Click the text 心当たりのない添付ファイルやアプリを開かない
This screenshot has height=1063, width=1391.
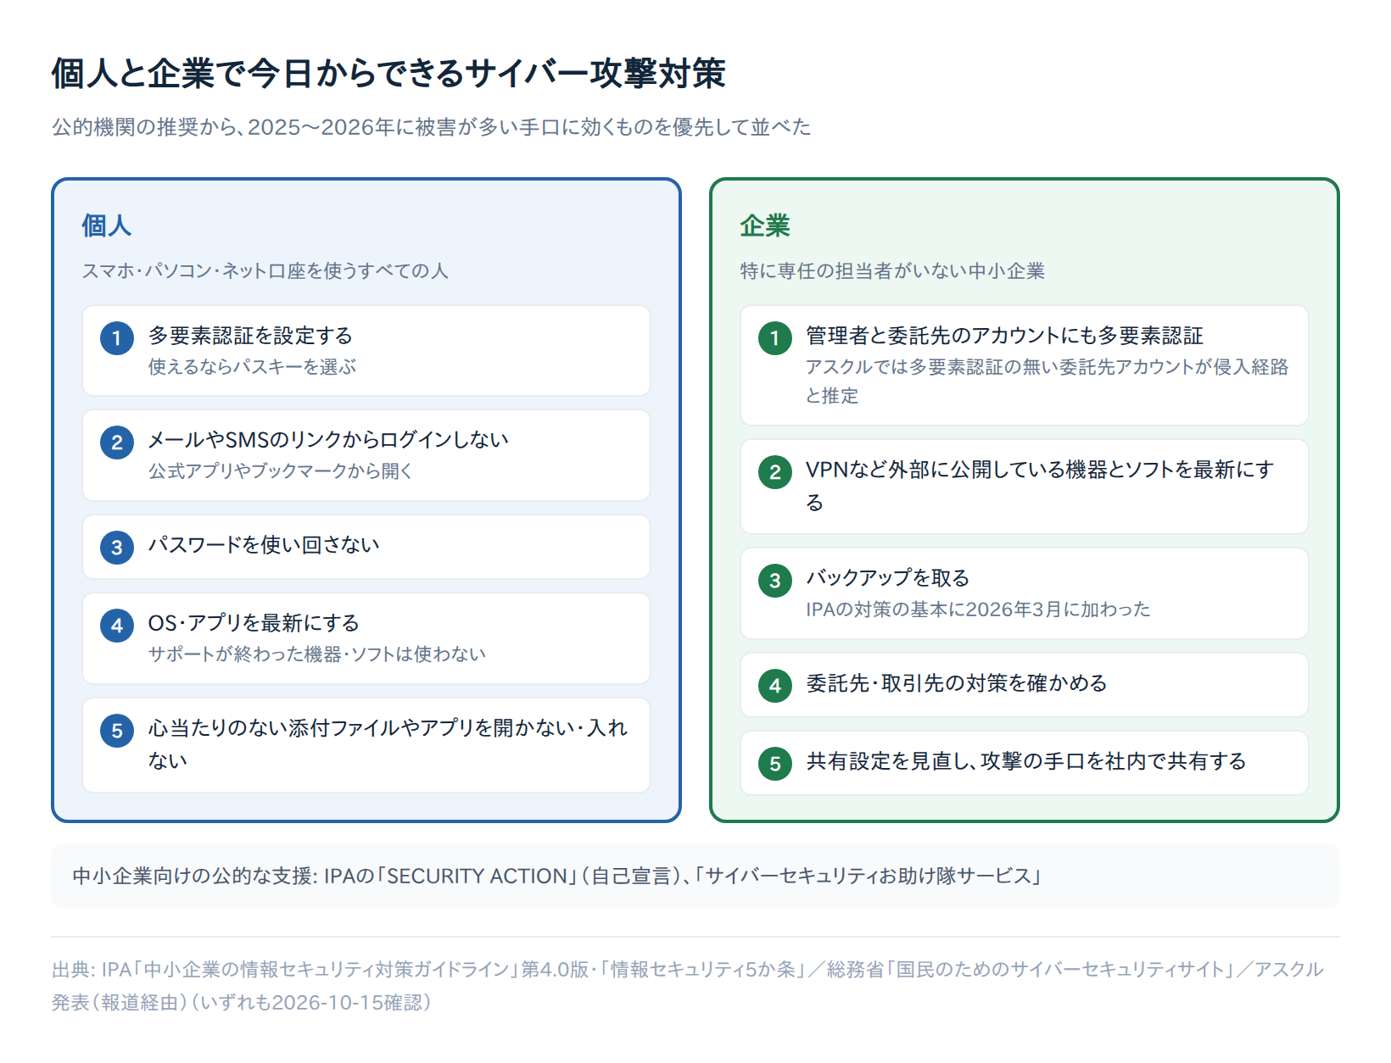point(388,744)
